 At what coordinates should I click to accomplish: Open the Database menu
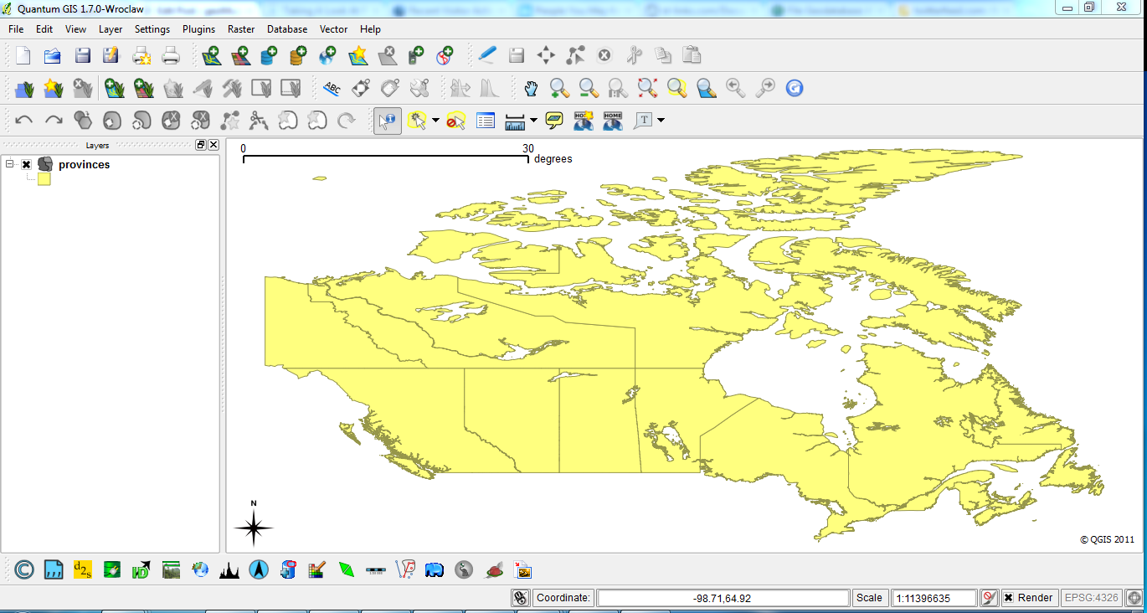click(287, 28)
